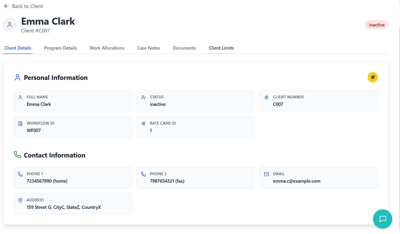
Task: Click Emma Clark's profile avatar icon
Action: (x=9, y=25)
